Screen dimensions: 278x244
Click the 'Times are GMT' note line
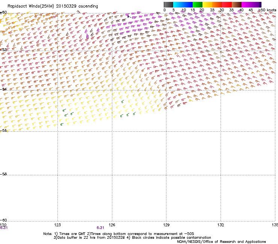click(119, 234)
